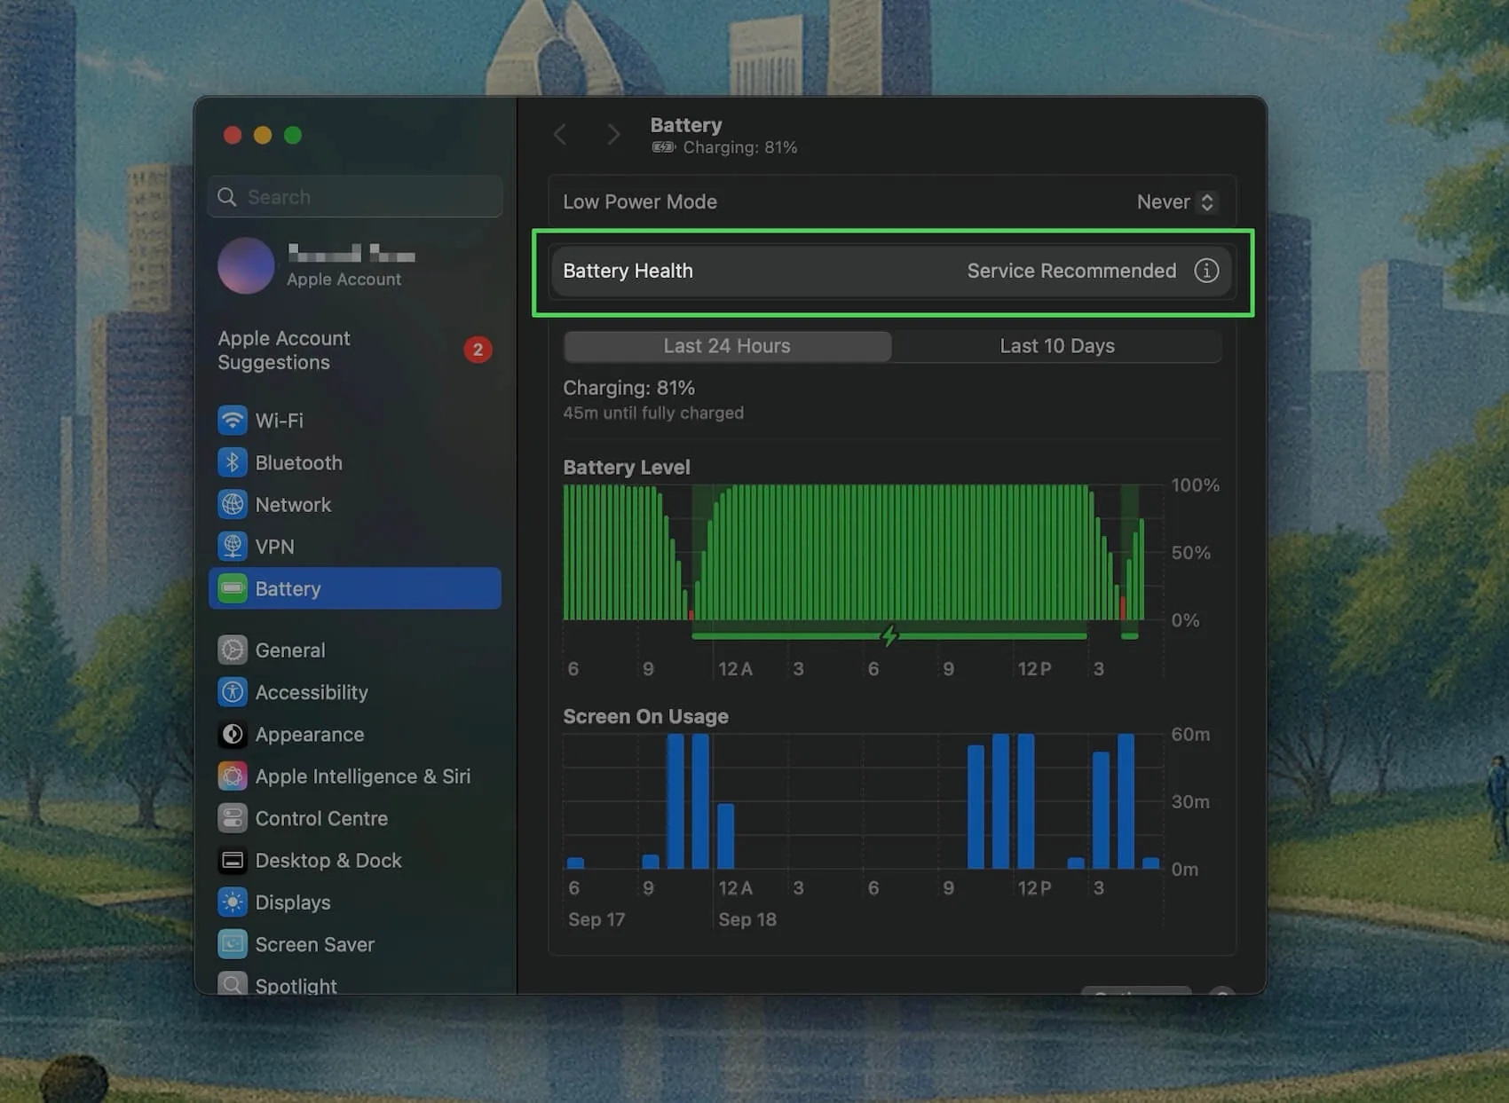Image resolution: width=1509 pixels, height=1103 pixels.
Task: Select Apple Intelligence & Siri icon
Action: (x=233, y=776)
